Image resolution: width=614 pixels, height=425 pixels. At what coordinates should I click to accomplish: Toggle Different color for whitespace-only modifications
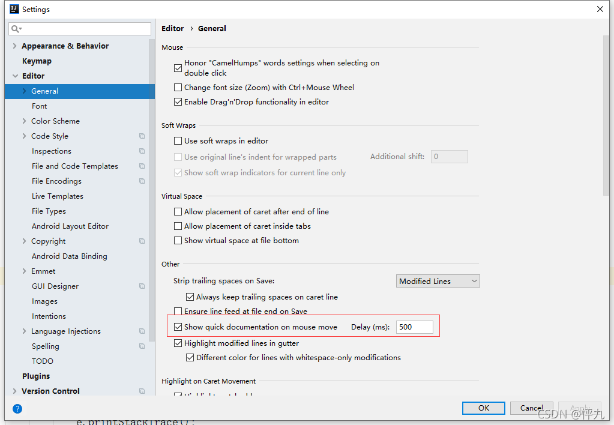(x=190, y=358)
